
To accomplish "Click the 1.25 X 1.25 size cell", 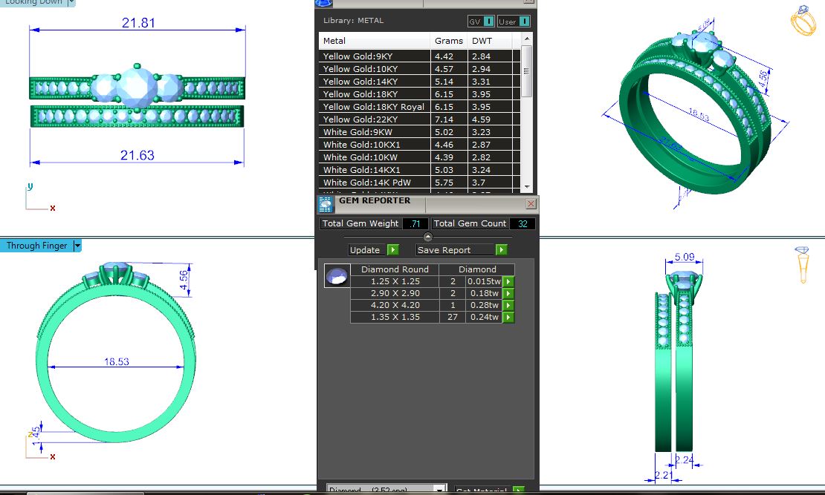I will pos(395,282).
